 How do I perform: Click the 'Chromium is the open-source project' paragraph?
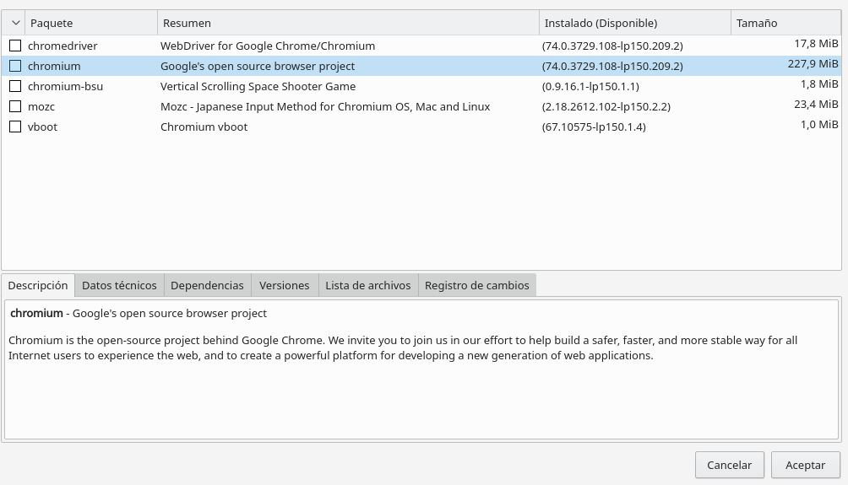coord(403,348)
